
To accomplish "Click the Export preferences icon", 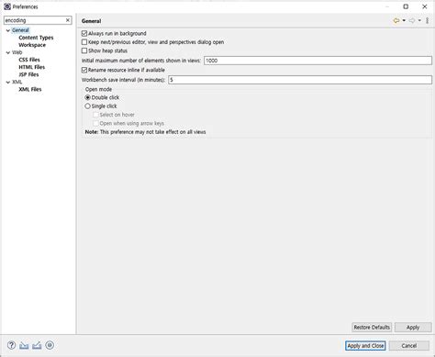I will tap(37, 345).
